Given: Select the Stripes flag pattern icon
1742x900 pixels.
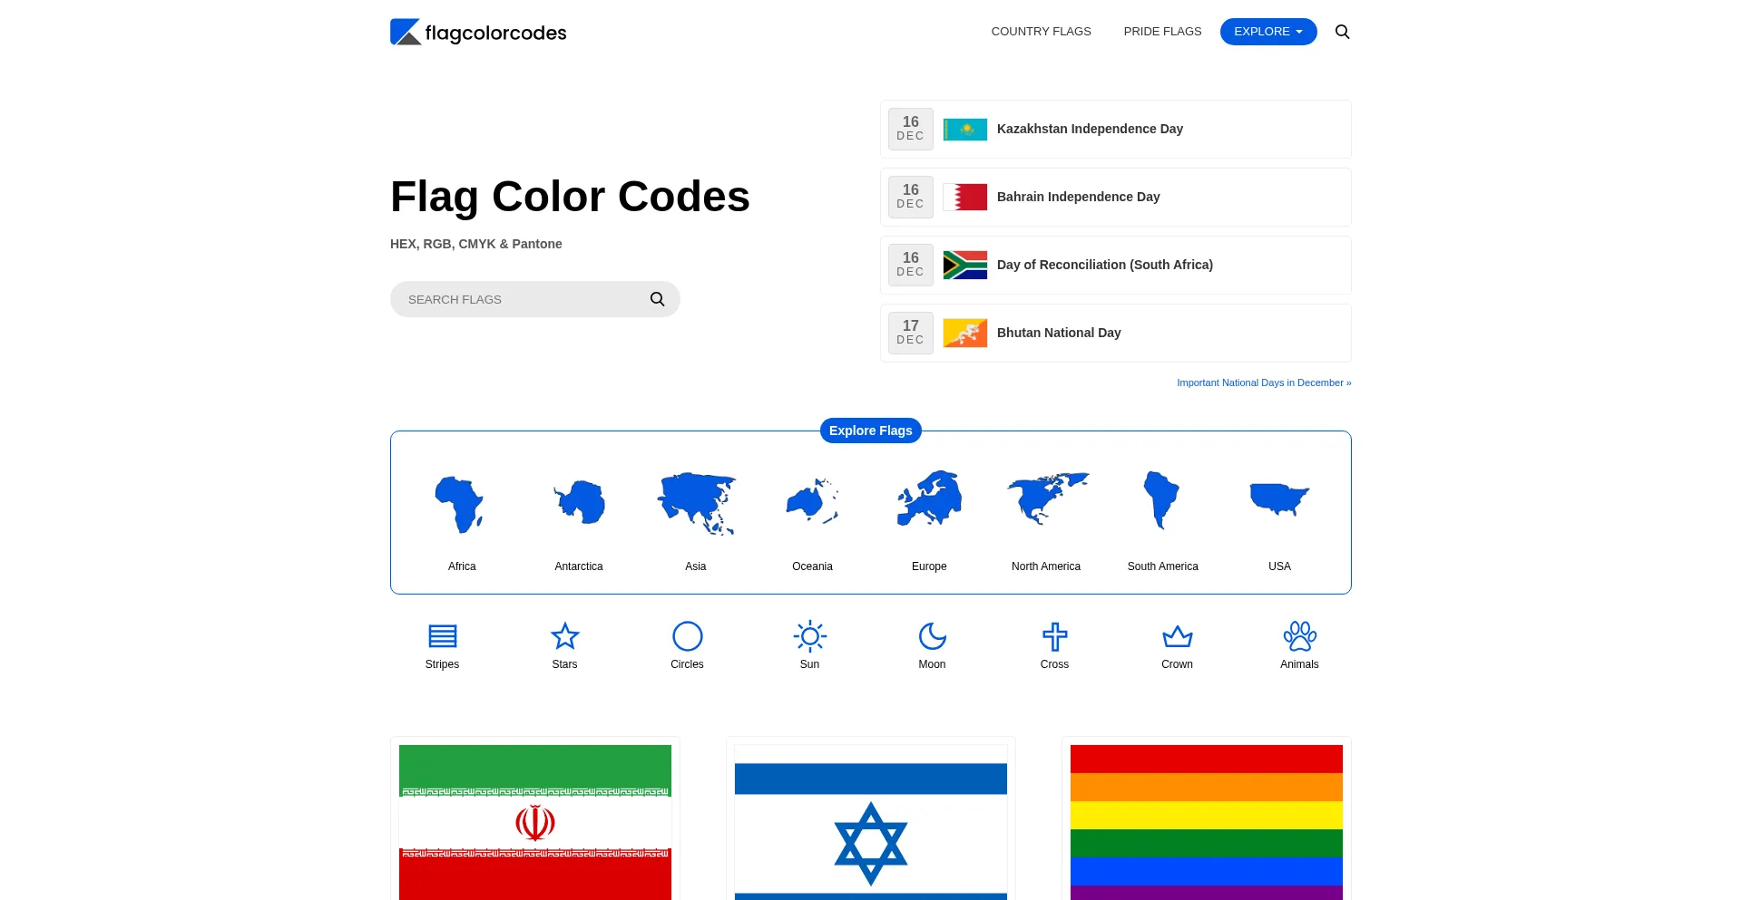Looking at the screenshot, I should [x=442, y=636].
